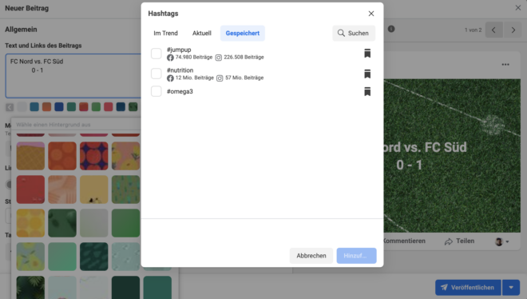
Task: Pick the teal green color swatch
Action: coord(71,107)
